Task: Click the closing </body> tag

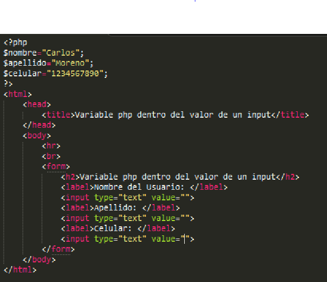Action: click(39, 260)
